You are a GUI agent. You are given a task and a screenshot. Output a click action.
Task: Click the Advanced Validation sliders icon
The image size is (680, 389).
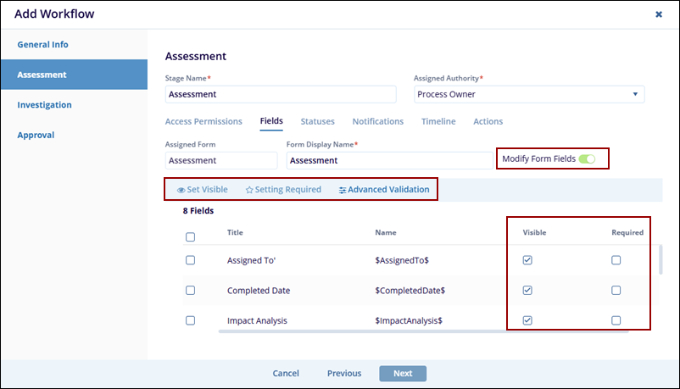[x=342, y=190]
